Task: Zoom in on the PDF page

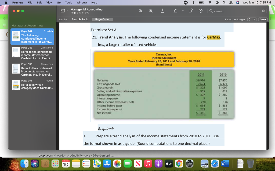Action: tap(151, 11)
